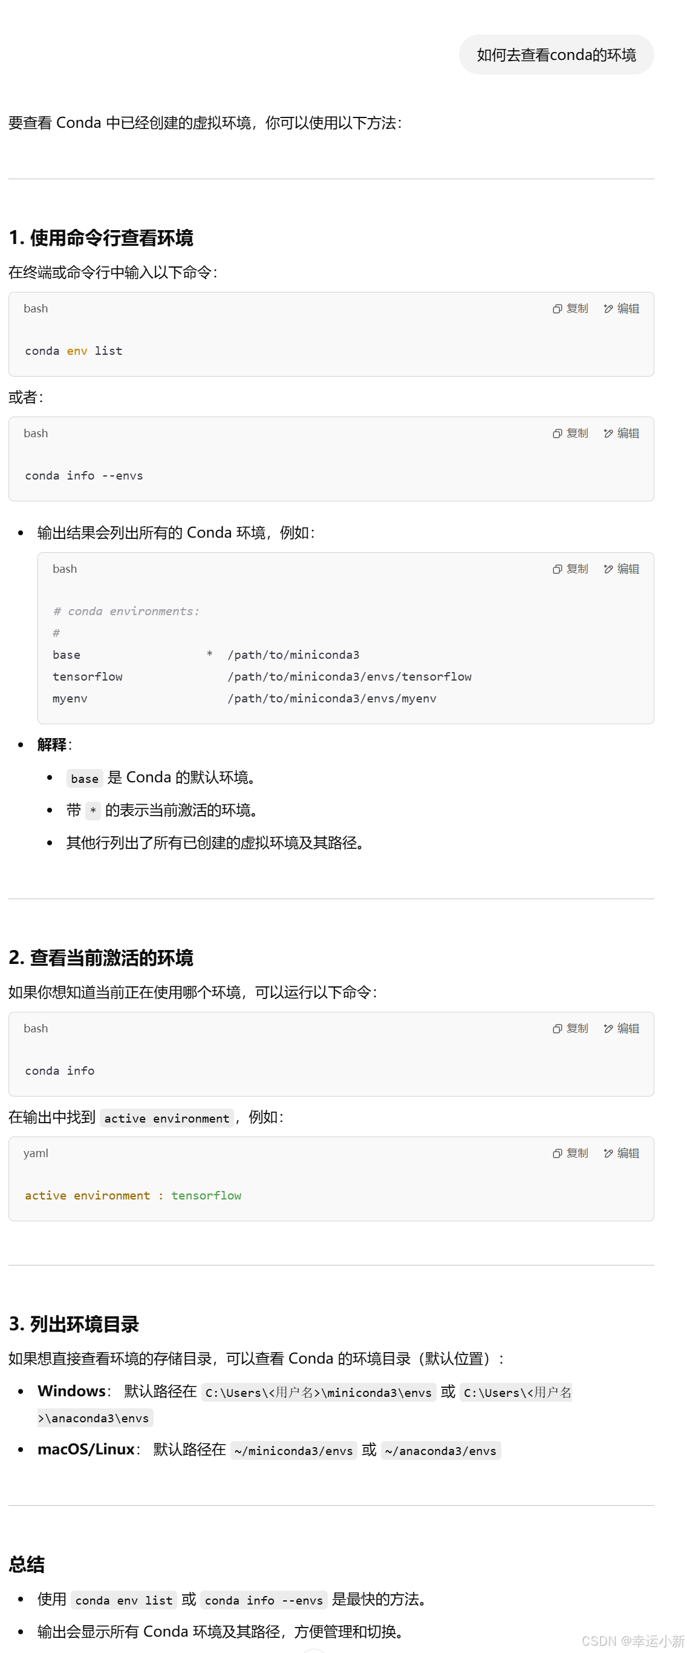Click 'conda env list' inline code in summary
687x1653 pixels.
coord(124,1600)
